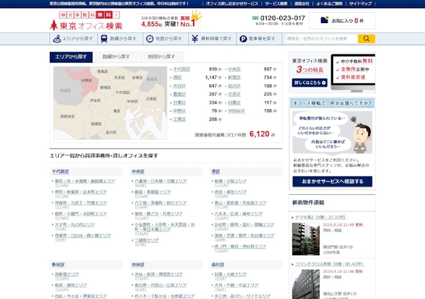425x299 pixels.
Task: Open よくあるご質問 in top menu
Action: click(329, 4)
